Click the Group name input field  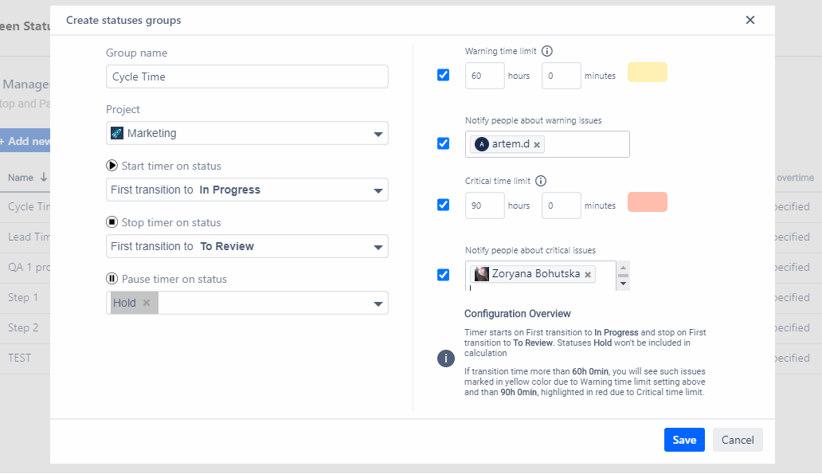(247, 76)
